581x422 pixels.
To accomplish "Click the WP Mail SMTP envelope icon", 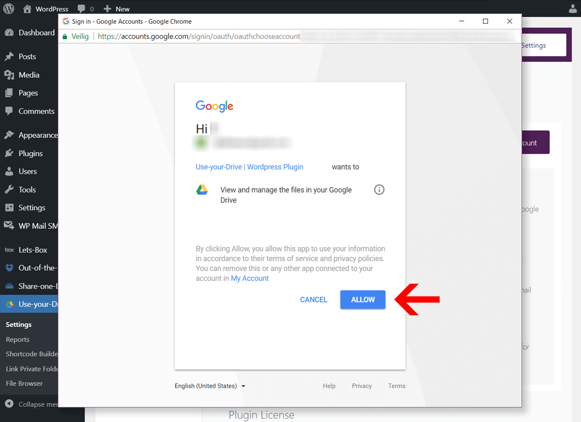I will pyautogui.click(x=9, y=225).
